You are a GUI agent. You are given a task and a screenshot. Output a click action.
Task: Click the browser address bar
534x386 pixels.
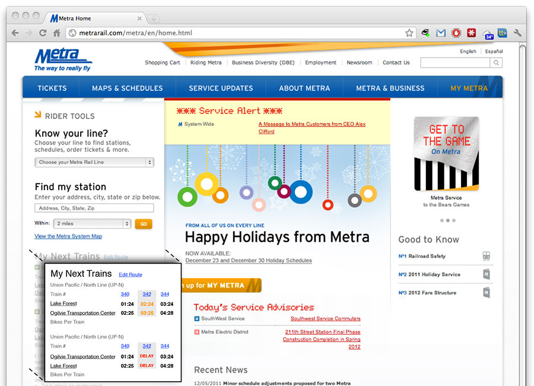click(241, 33)
